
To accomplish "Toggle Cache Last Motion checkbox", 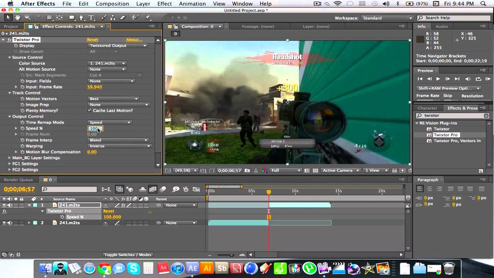I will point(90,110).
